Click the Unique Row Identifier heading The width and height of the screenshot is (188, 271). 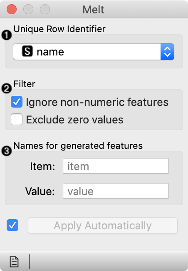[x=59, y=29]
